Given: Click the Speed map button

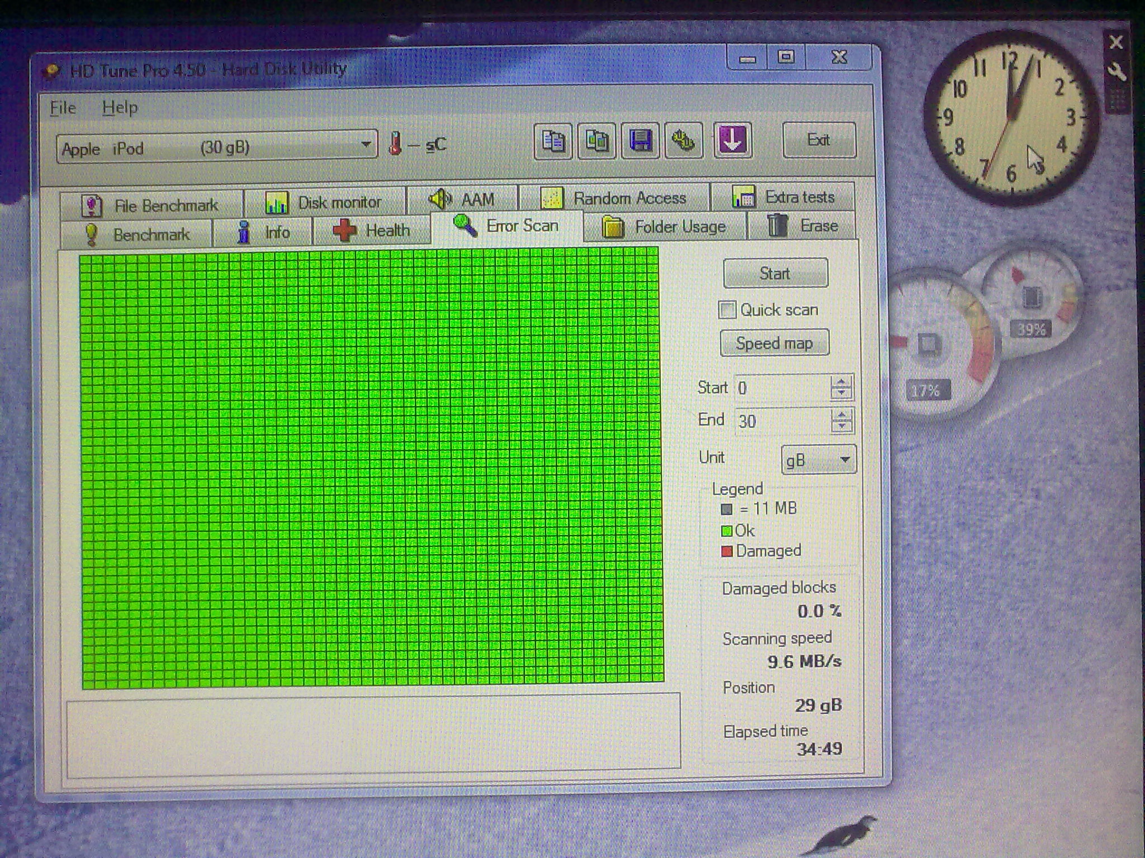Looking at the screenshot, I should pyautogui.click(x=774, y=344).
